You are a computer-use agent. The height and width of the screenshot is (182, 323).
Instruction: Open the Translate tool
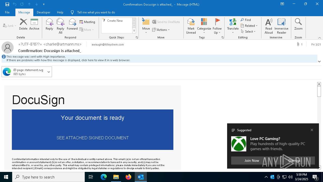click(x=233, y=26)
